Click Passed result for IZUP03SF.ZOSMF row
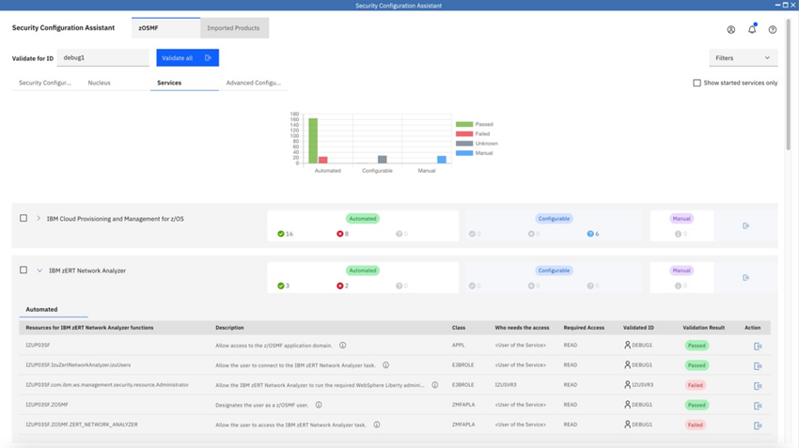 (697, 405)
